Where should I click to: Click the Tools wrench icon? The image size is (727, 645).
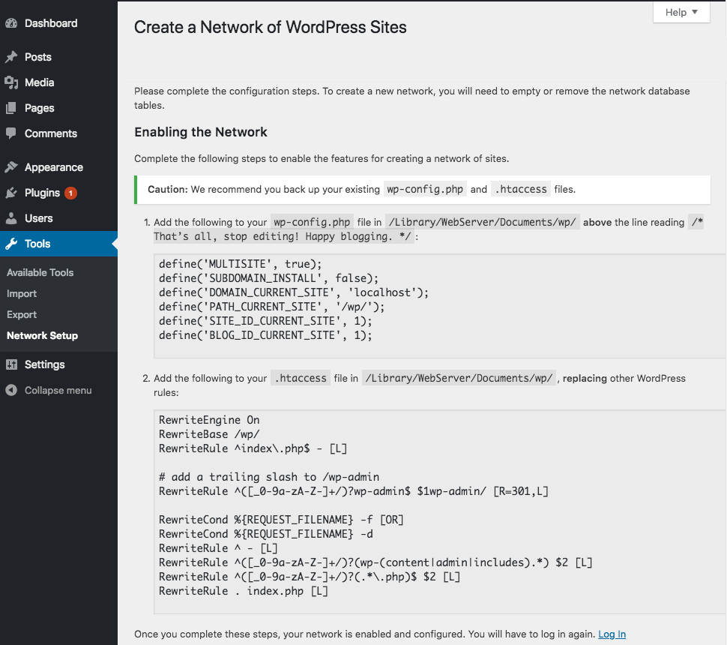pos(11,244)
